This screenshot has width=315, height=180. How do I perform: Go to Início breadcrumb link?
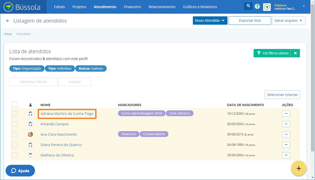coord(8,34)
